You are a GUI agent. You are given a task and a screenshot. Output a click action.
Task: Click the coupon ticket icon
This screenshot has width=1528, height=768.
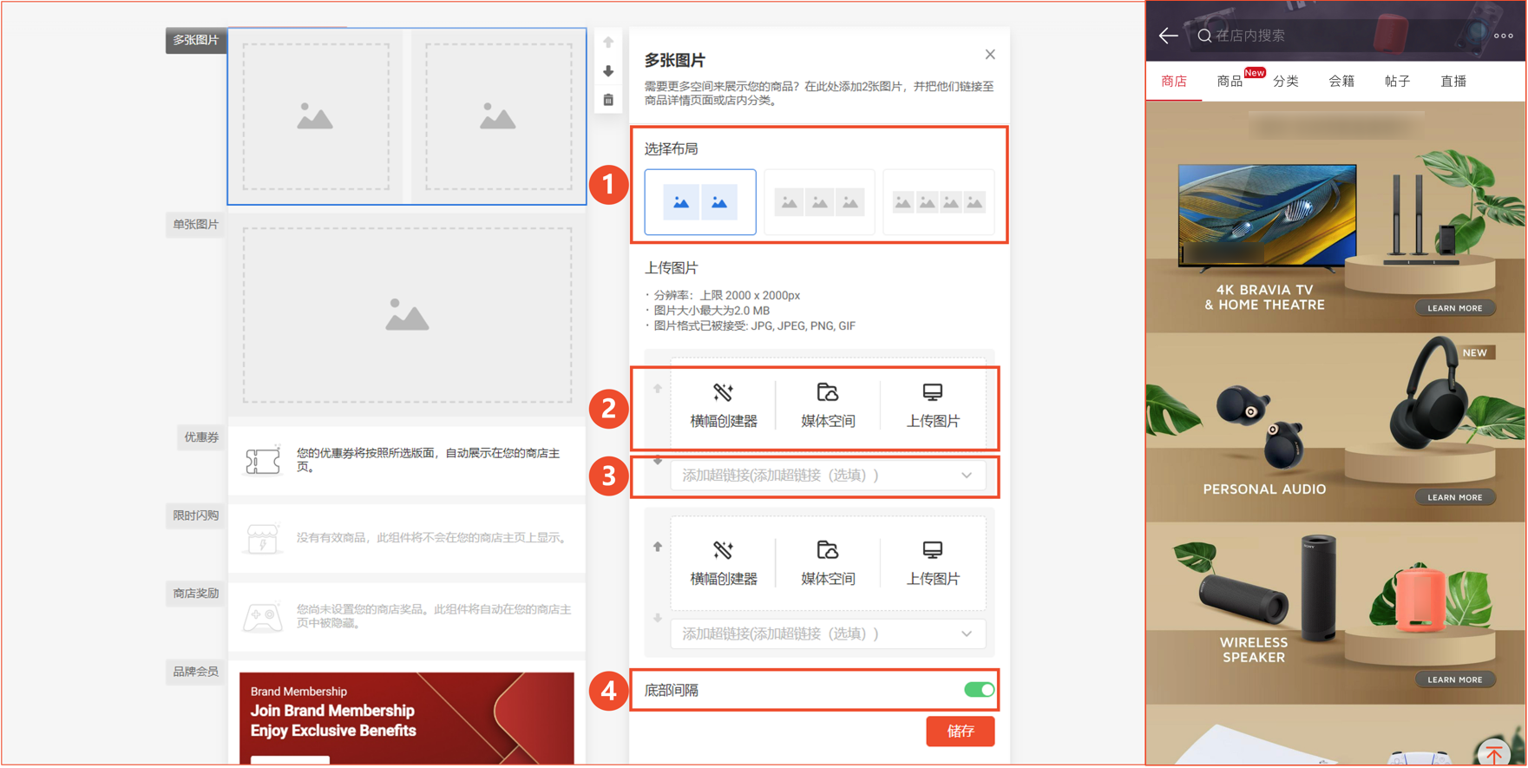pyautogui.click(x=263, y=462)
